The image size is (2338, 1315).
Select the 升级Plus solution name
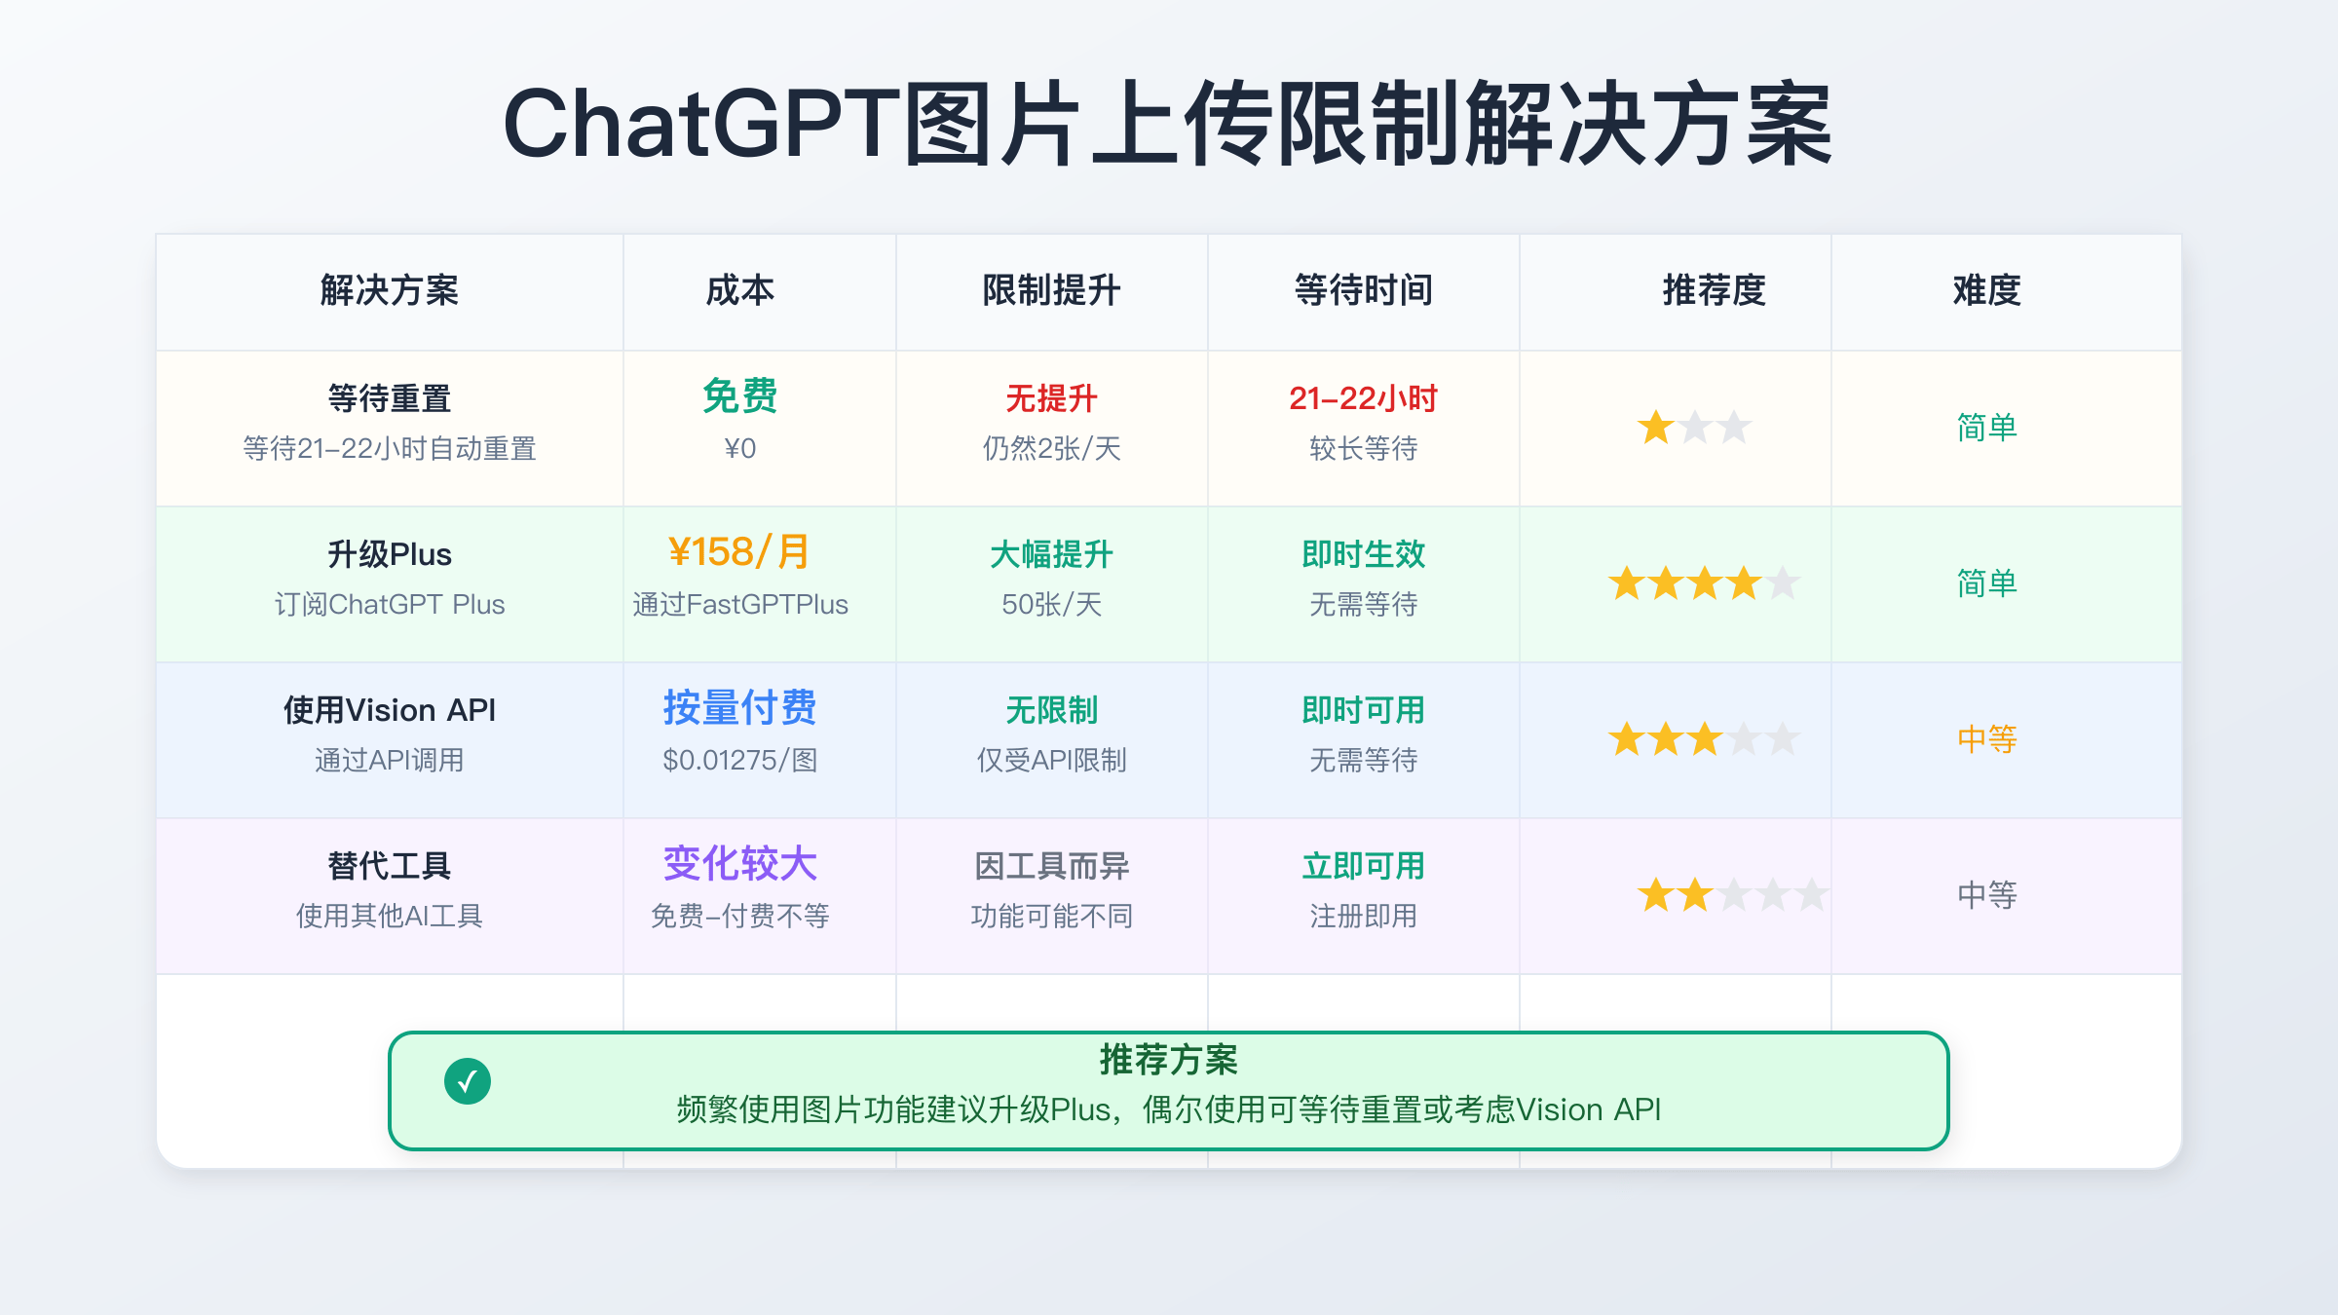(390, 554)
